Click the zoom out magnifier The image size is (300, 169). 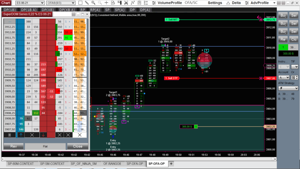[x=100, y=3]
